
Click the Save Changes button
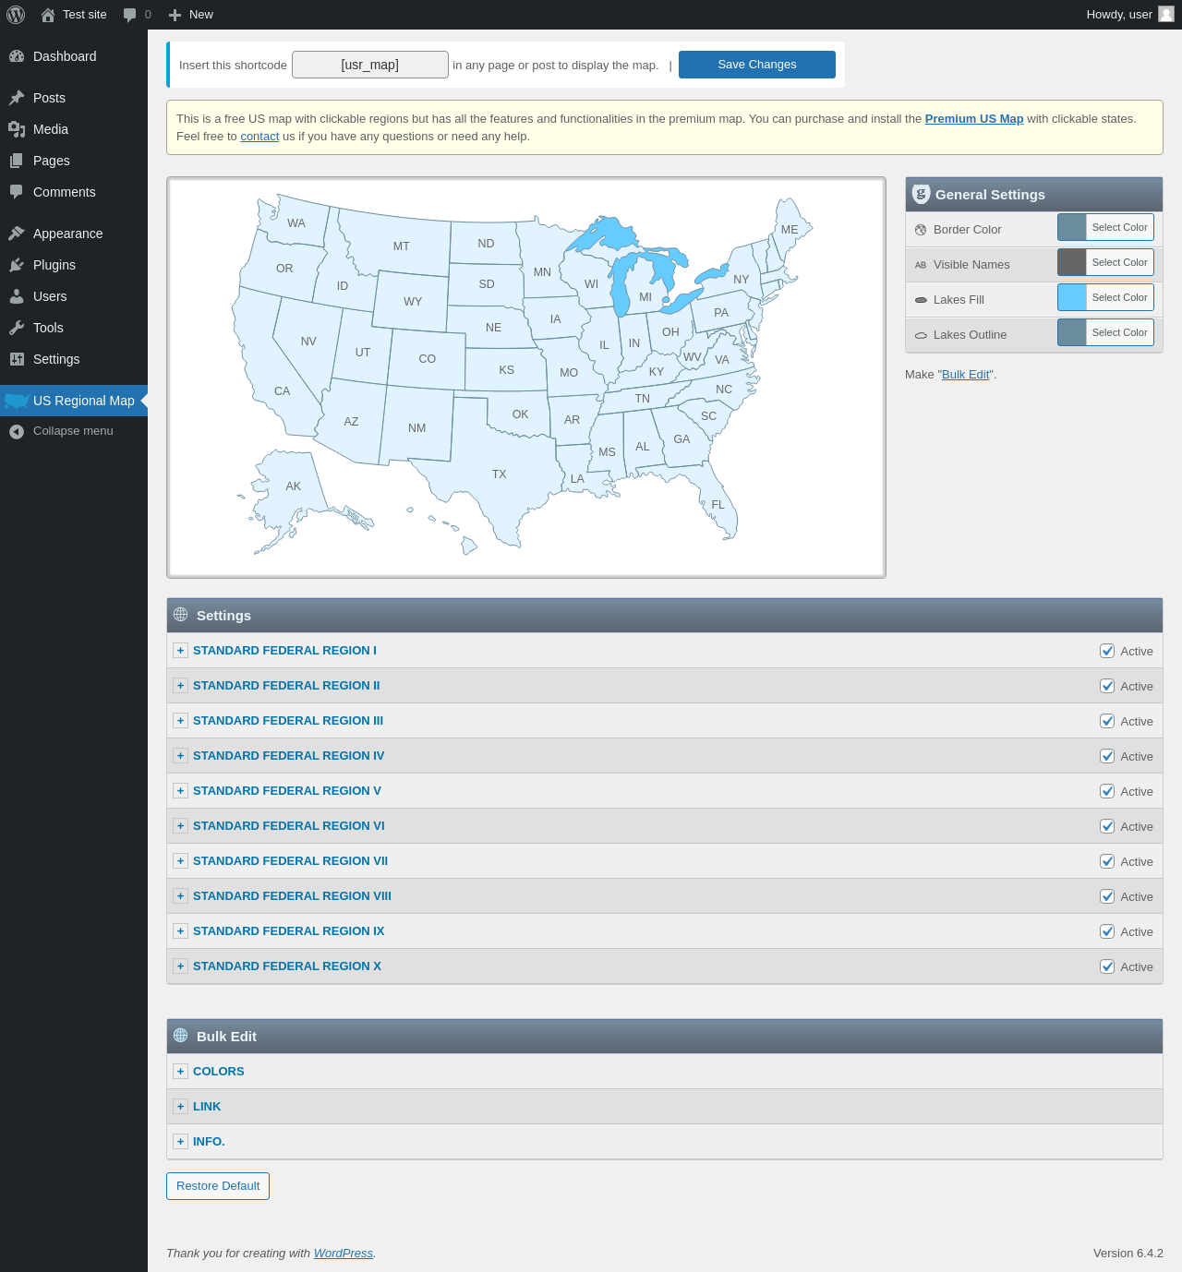[x=757, y=65]
